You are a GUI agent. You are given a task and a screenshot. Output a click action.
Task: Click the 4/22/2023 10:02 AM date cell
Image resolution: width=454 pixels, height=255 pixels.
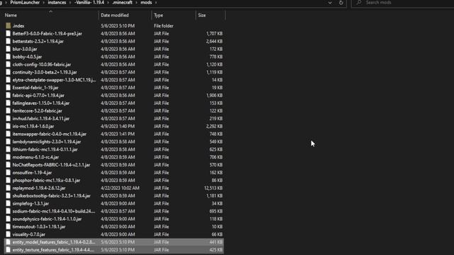120,188
